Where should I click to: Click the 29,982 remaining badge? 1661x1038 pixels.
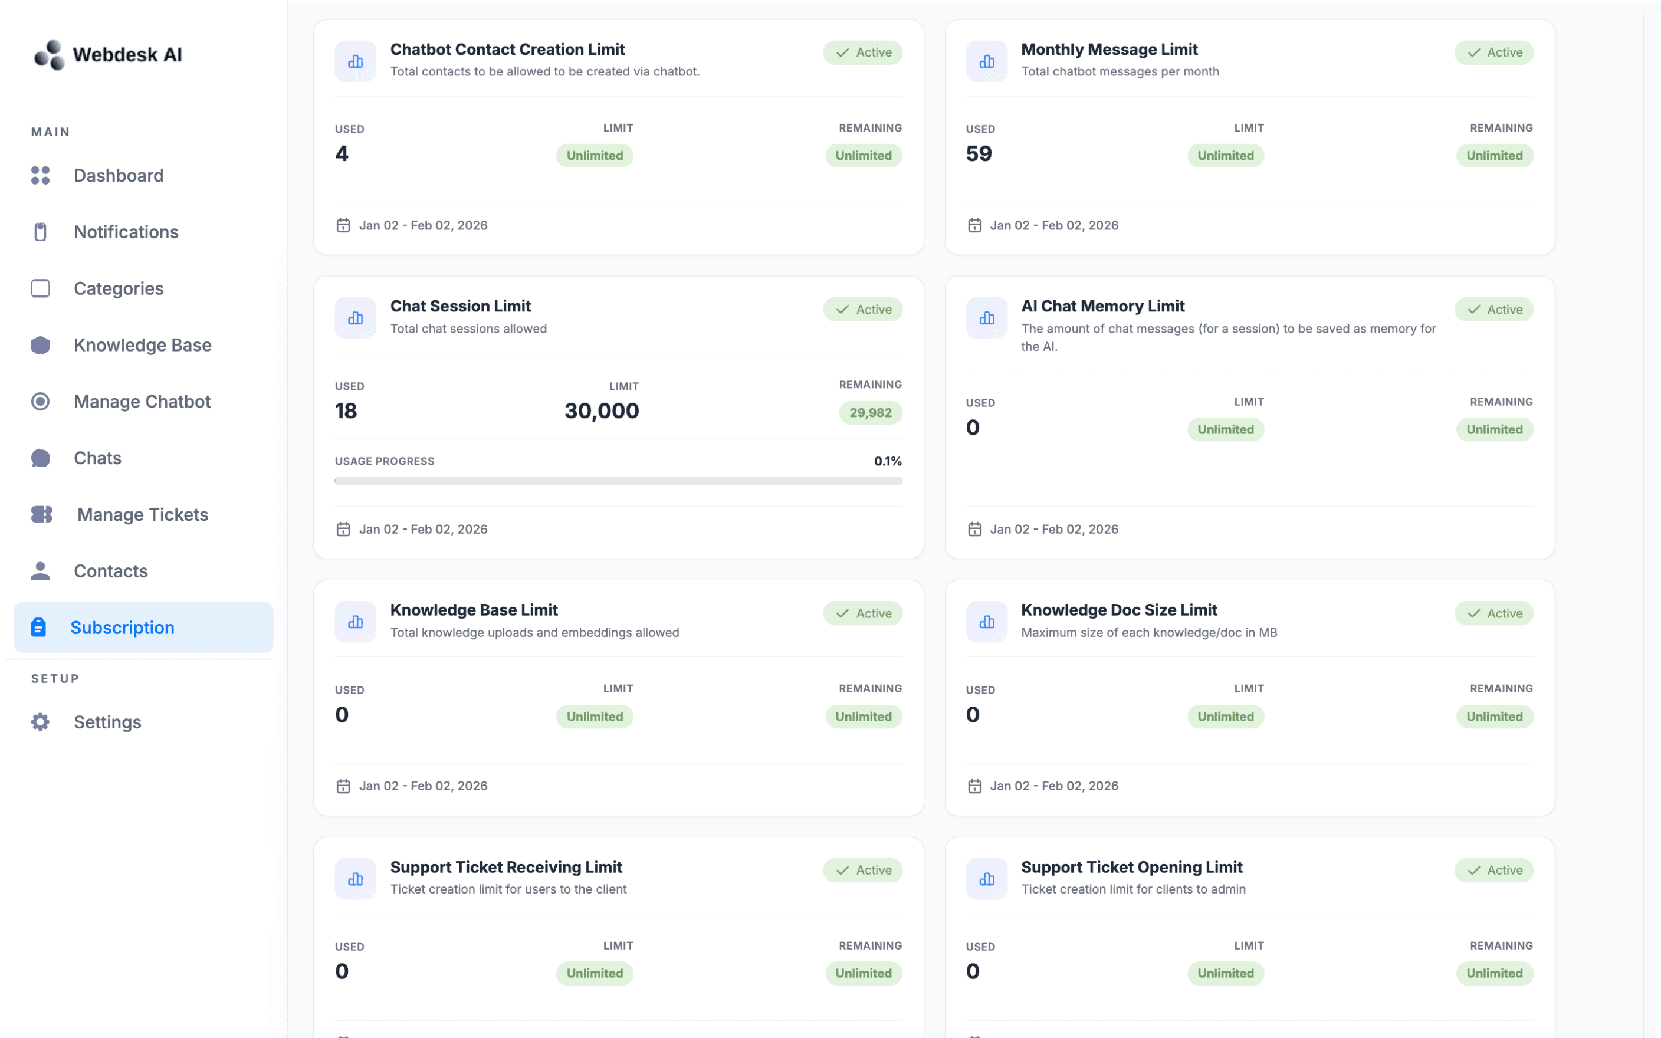click(x=869, y=413)
